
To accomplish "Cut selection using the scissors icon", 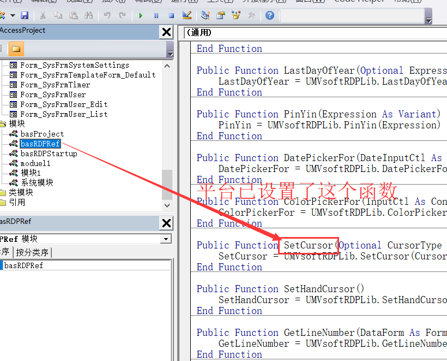I will pos(43,15).
